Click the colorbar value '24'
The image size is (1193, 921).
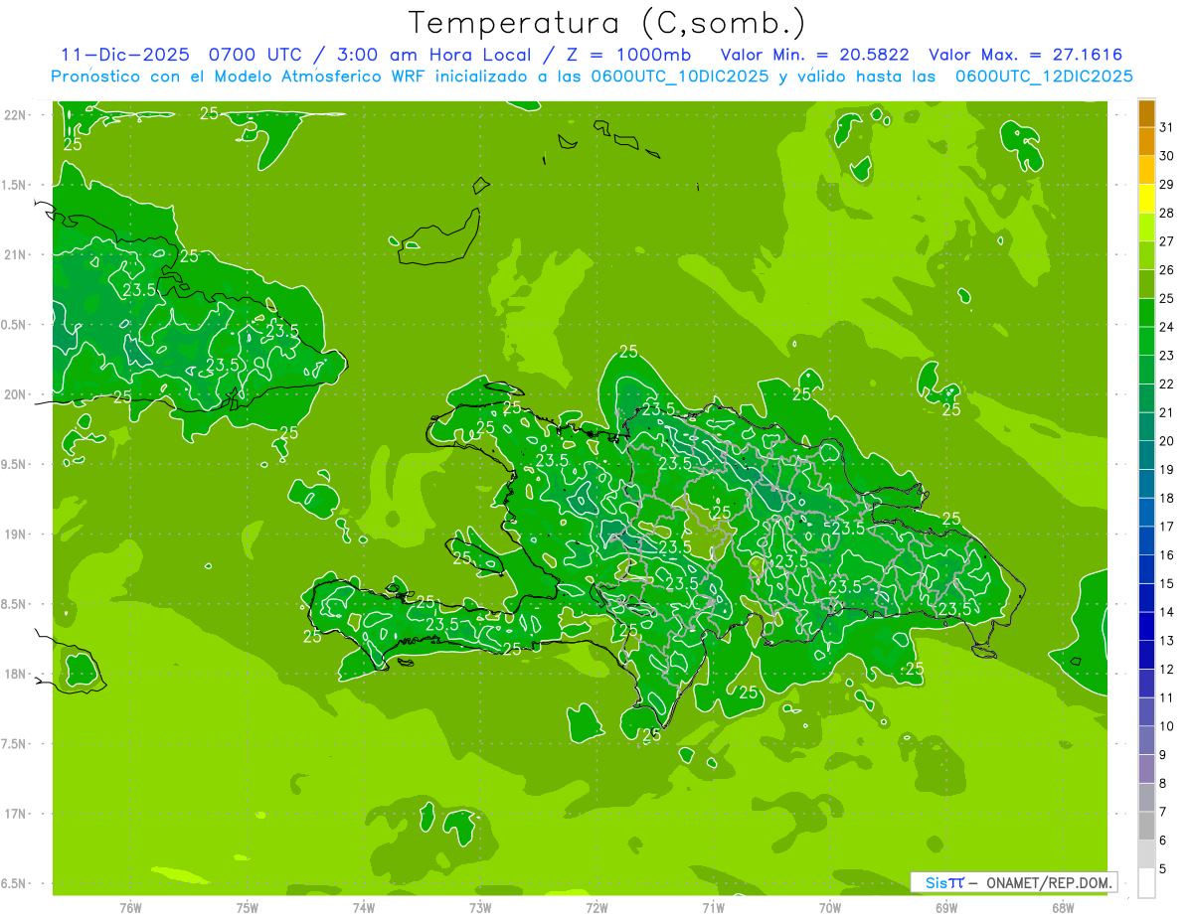1167,327
